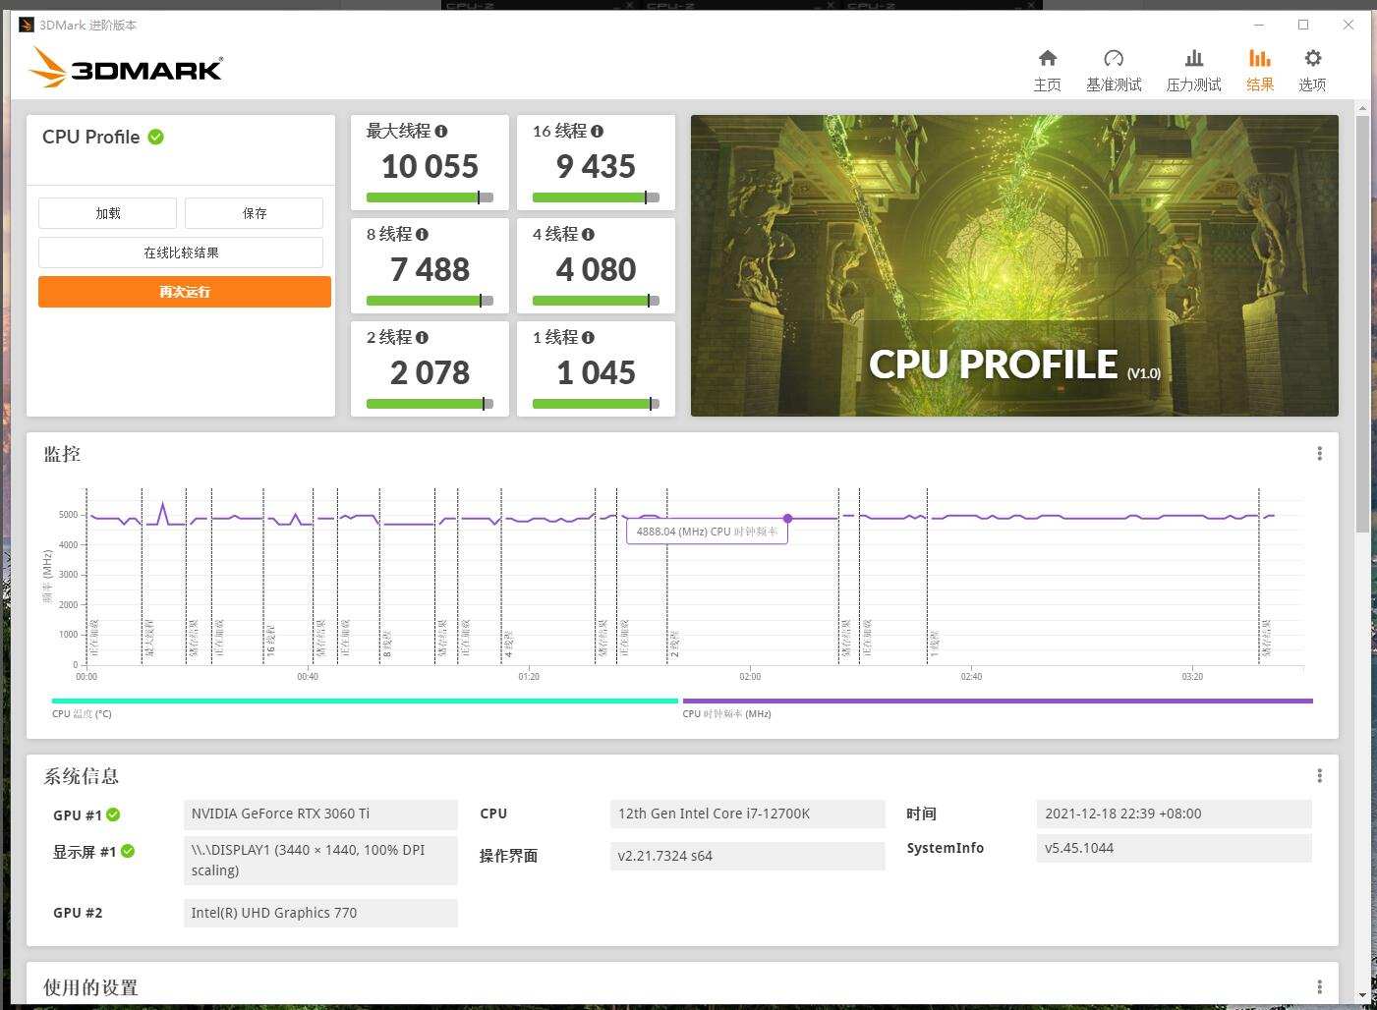Toggle CPU 时钟频率 purple legend line
The height and width of the screenshot is (1010, 1377).
[997, 701]
